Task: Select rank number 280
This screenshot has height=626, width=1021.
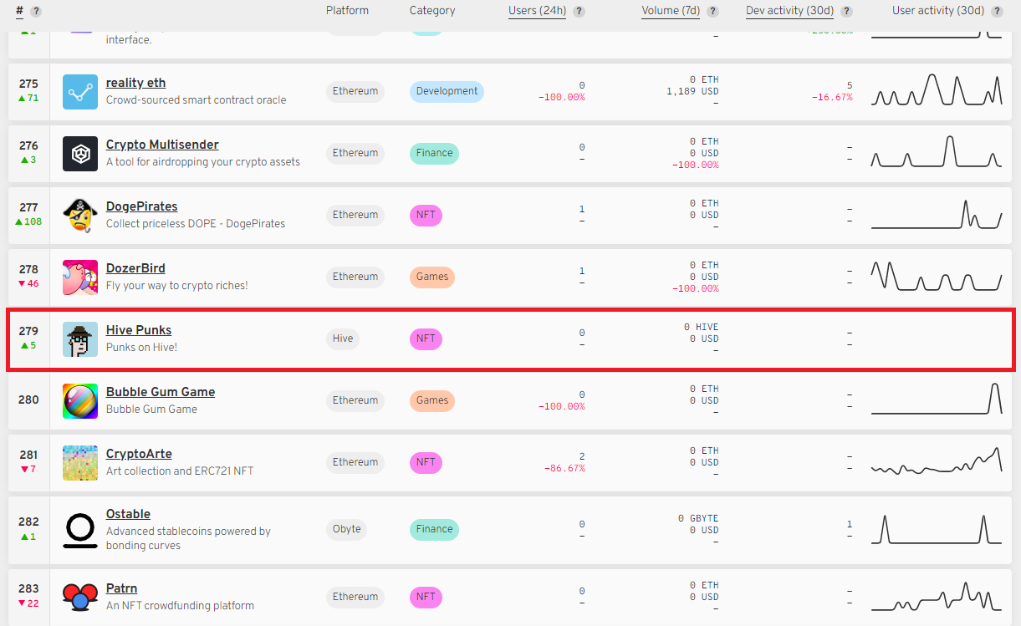Action: (28, 400)
